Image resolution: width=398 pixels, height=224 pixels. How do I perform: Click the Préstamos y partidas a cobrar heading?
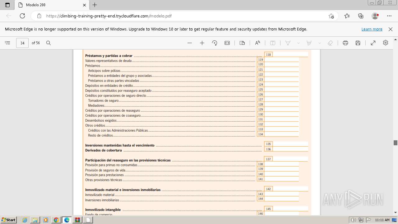tap(109, 56)
